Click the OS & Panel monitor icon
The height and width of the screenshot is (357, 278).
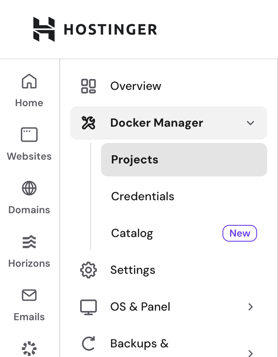[88, 306]
